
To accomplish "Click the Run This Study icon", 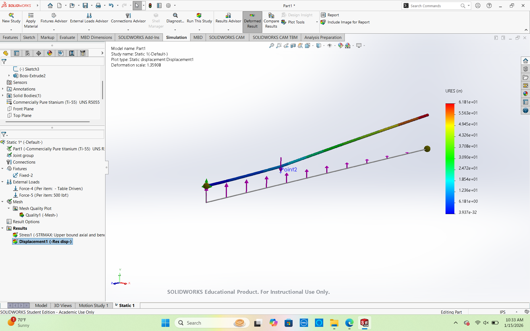I will click(x=199, y=15).
